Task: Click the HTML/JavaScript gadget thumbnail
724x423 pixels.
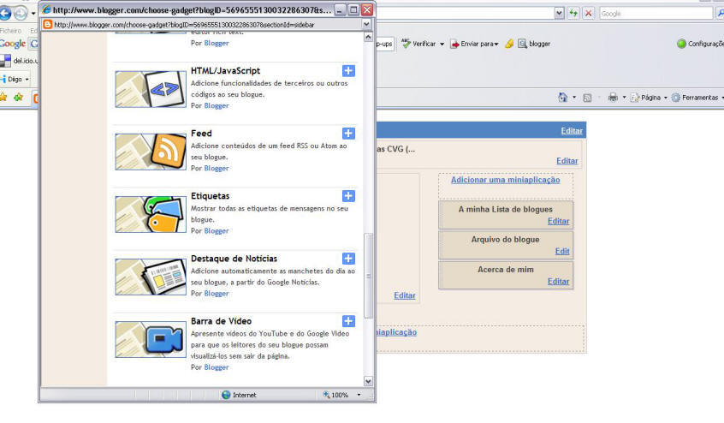Action: click(151, 89)
